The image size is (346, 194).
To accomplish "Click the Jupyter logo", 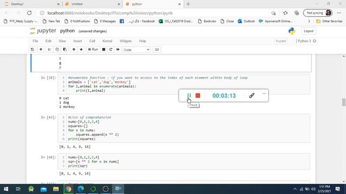I will point(43,31).
